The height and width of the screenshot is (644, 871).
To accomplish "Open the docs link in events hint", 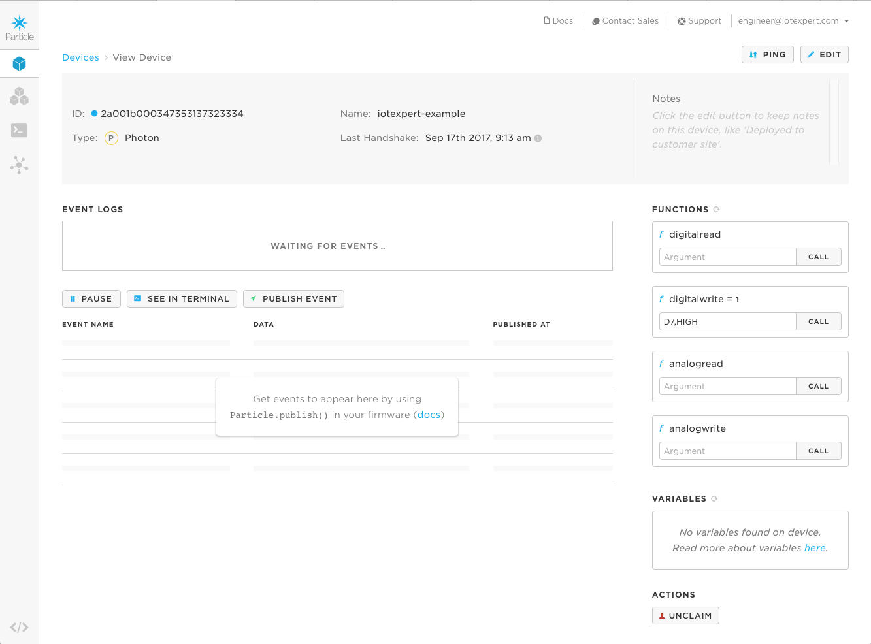I will pyautogui.click(x=429, y=415).
